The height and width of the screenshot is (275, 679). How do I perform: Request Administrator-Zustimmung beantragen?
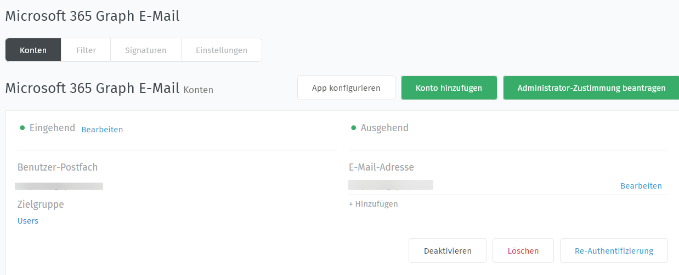click(591, 88)
